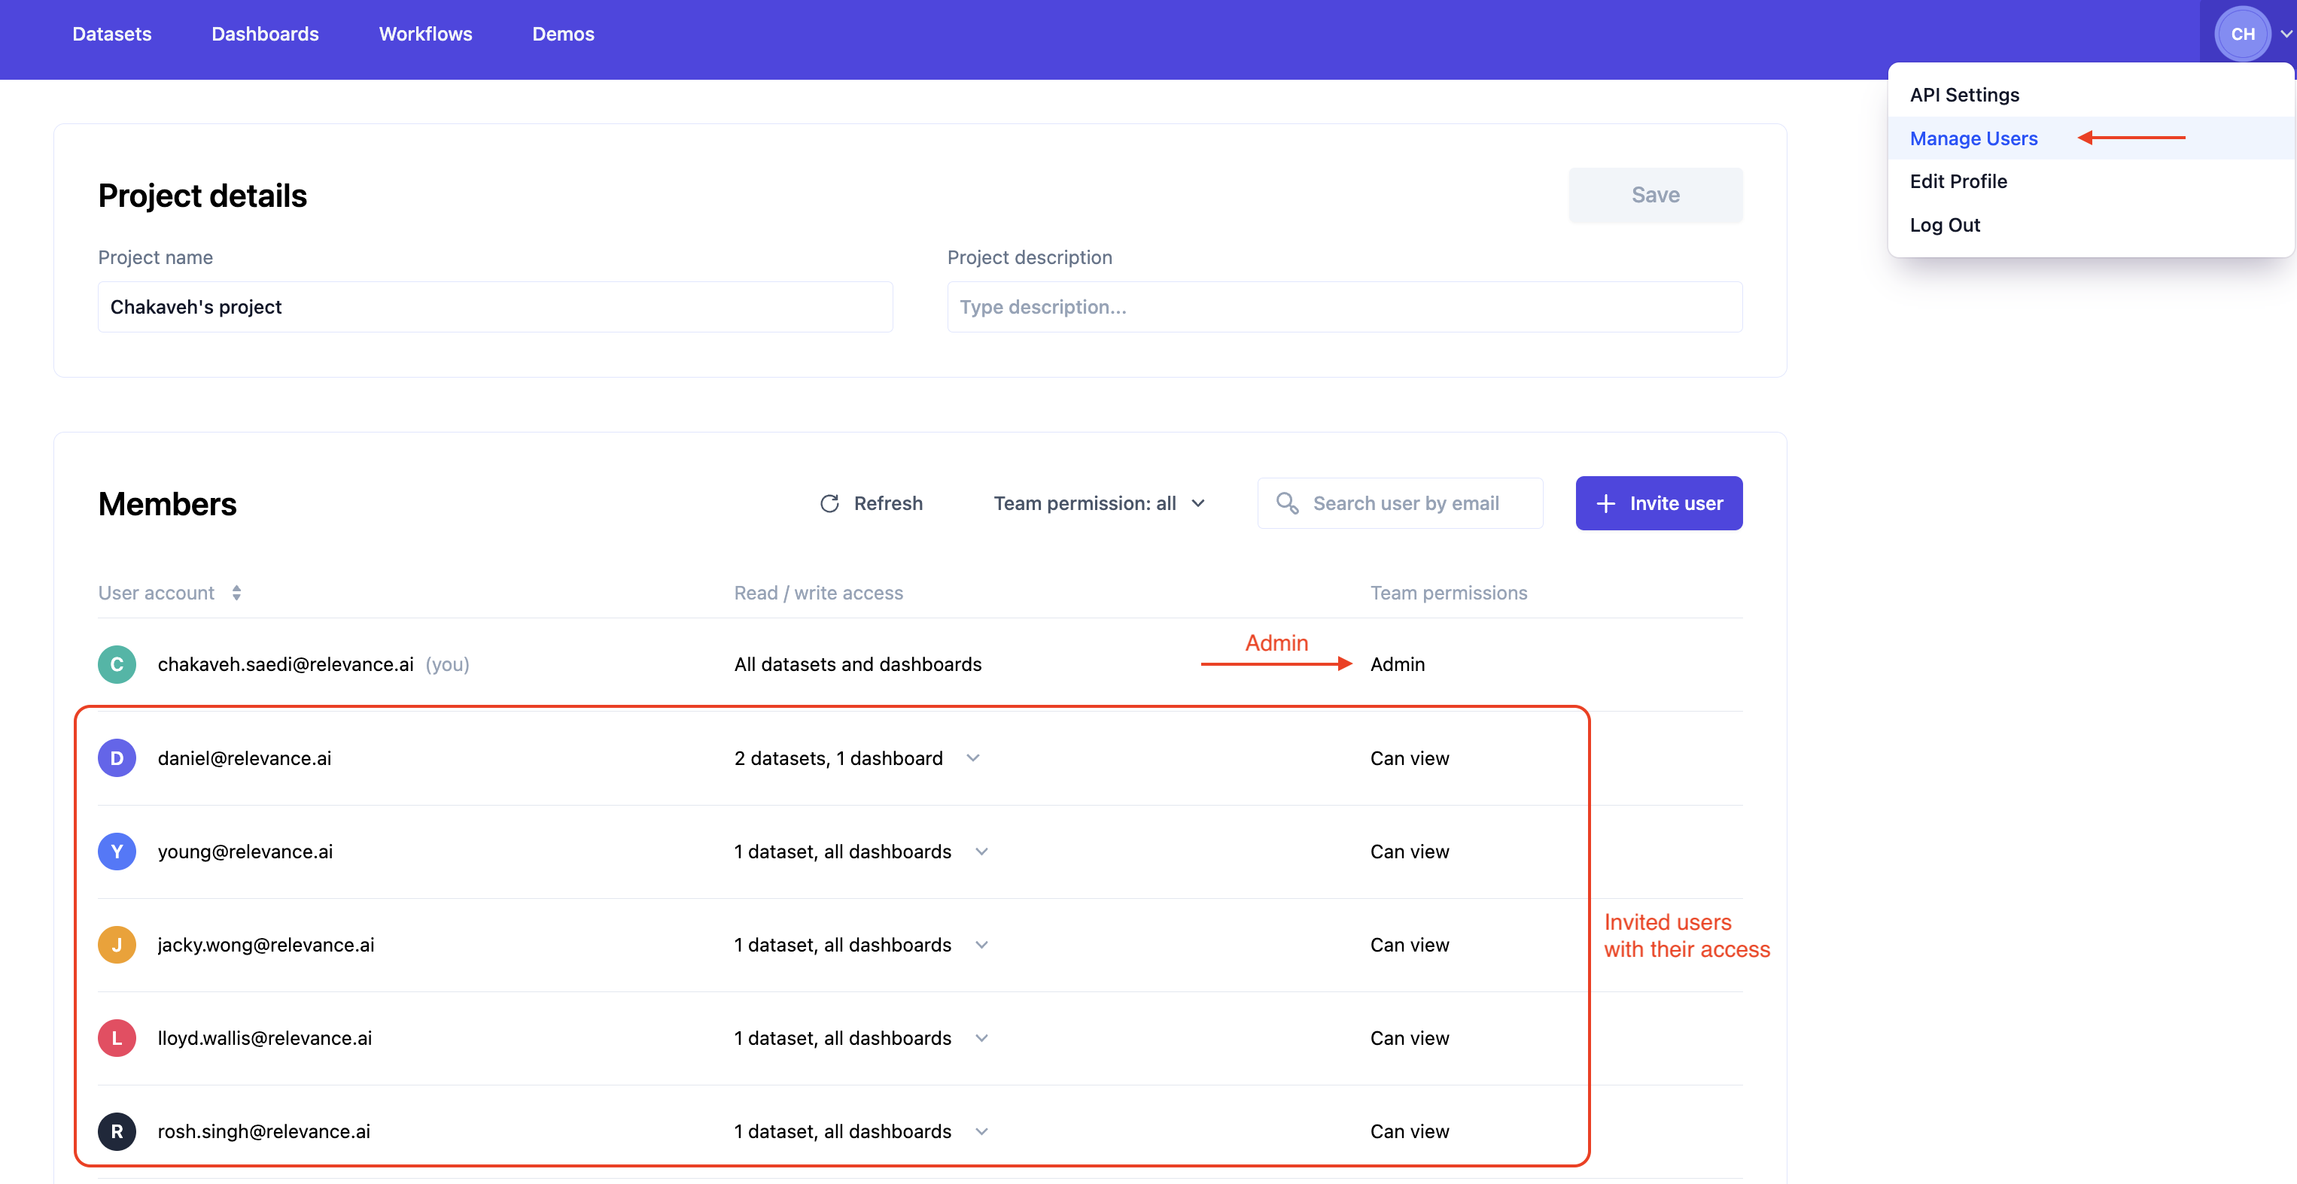Click young's blue Y avatar
This screenshot has width=2297, height=1184.
point(117,852)
